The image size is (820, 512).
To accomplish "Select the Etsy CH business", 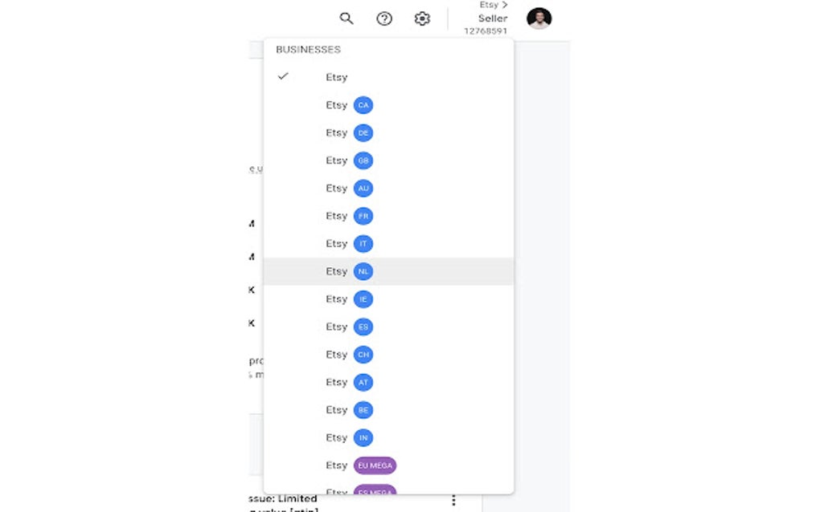I will pos(349,355).
